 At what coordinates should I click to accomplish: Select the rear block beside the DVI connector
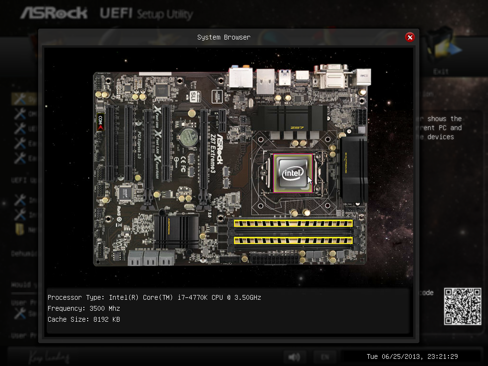(363, 77)
